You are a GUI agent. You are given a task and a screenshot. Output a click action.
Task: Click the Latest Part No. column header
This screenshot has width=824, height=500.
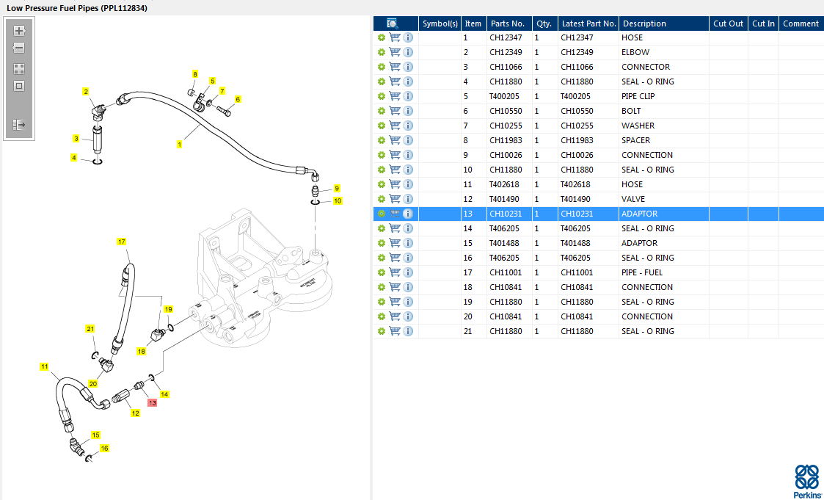(588, 23)
